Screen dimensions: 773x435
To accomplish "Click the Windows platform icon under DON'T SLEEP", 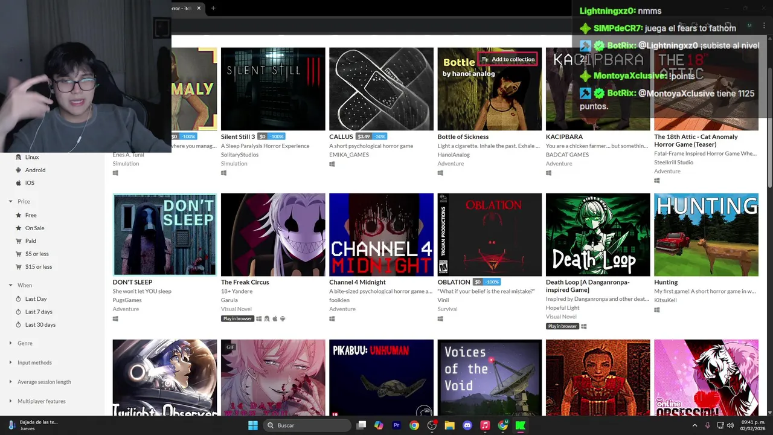I will (115, 318).
